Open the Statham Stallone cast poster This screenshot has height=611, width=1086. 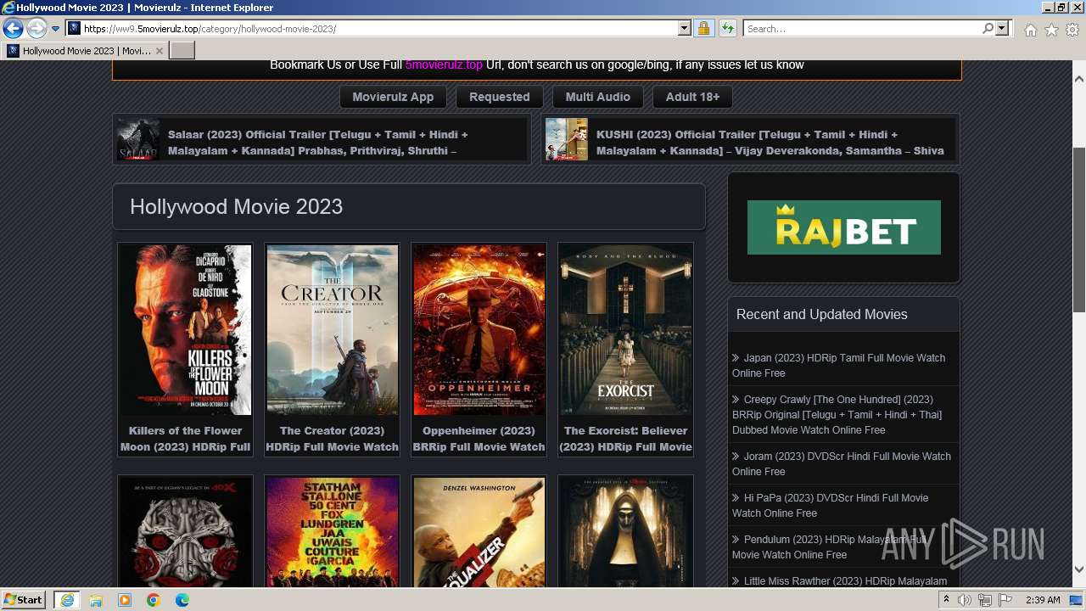[x=333, y=532]
